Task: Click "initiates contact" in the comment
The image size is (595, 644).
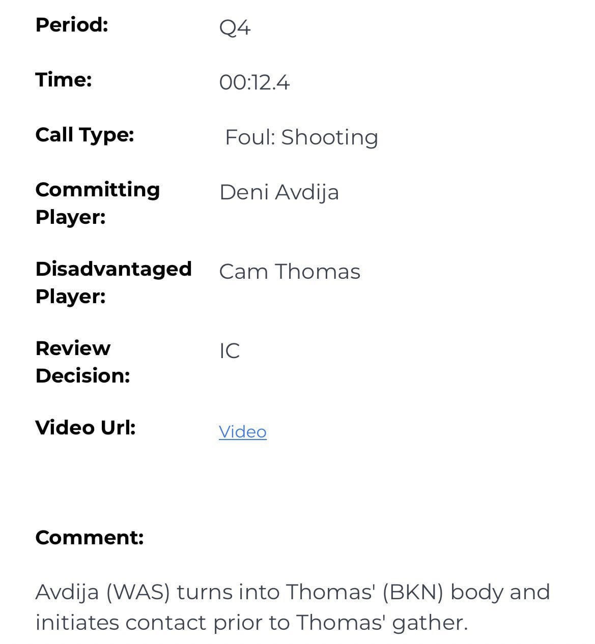Action: (x=121, y=623)
